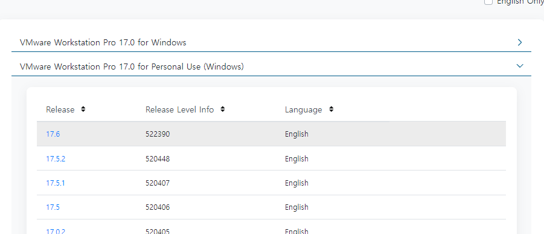
Task: Select the Personal Use (Windows) section title
Action: [132, 67]
